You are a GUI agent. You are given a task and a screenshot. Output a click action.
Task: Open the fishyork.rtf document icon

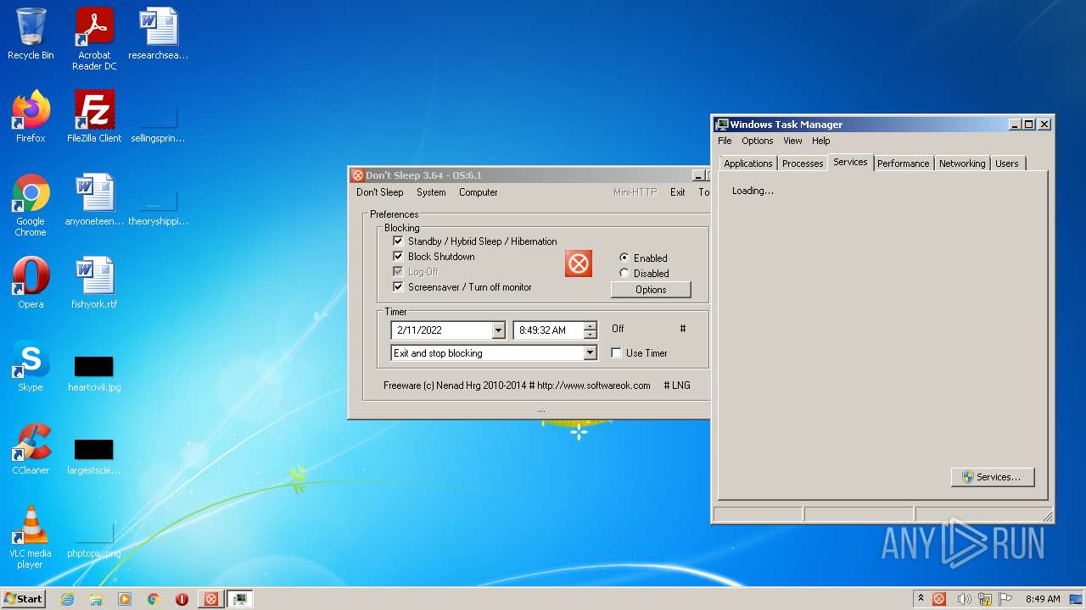click(94, 283)
